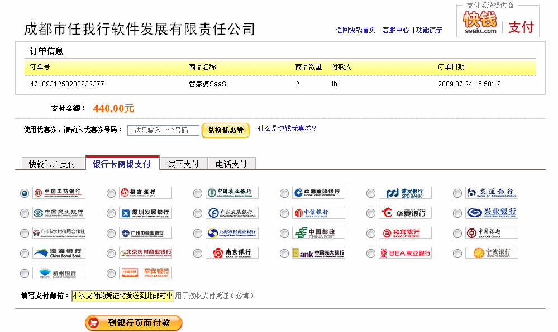Click the 到银行页面付款 button
This screenshot has height=332, width=558.
coord(133,323)
